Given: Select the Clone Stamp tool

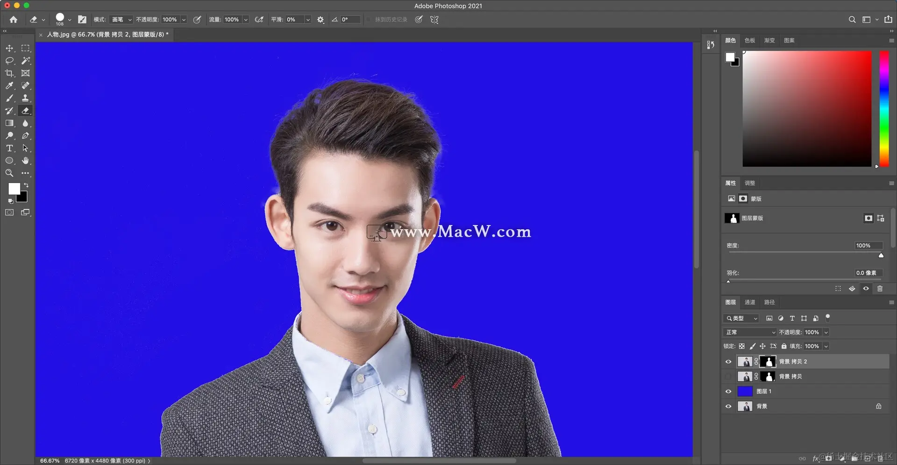Looking at the screenshot, I should coord(25,98).
